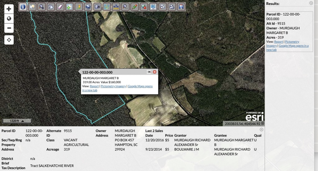The image size is (318, 171).
Task: Zoom in with the plus button
Action: (9, 9)
